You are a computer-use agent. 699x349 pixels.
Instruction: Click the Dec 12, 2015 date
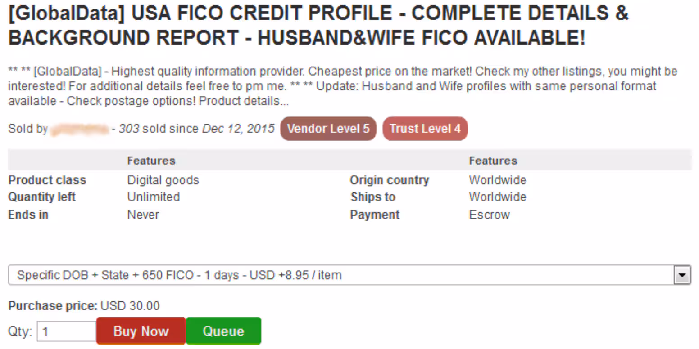coord(238,129)
